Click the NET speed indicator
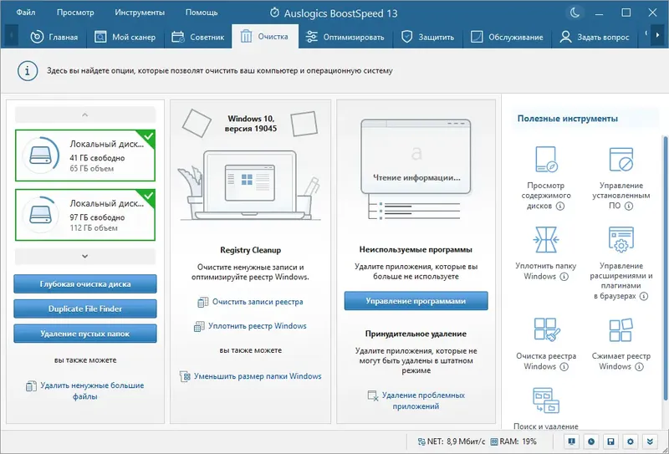The image size is (669, 454). 452,441
